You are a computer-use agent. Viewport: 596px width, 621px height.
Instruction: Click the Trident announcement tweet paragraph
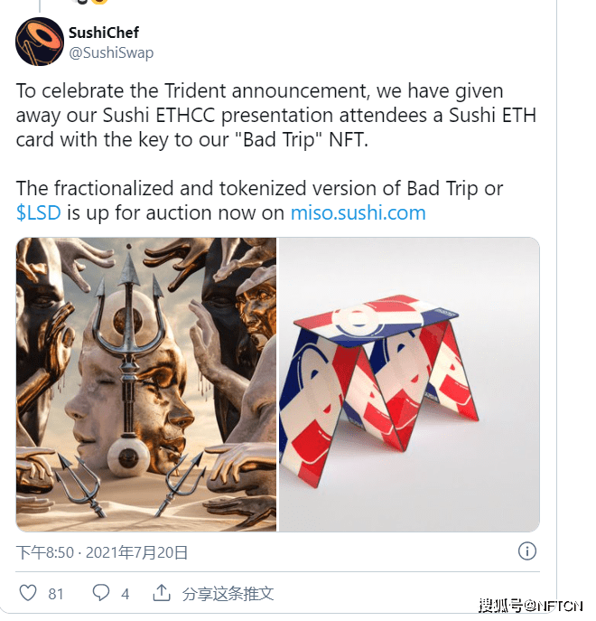point(275,115)
